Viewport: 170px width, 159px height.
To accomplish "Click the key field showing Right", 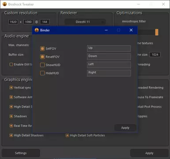I will [109, 73].
